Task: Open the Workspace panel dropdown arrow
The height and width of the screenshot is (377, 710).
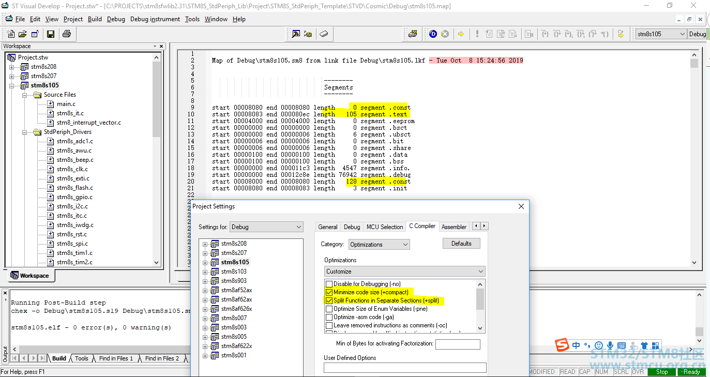Action: tap(155, 46)
